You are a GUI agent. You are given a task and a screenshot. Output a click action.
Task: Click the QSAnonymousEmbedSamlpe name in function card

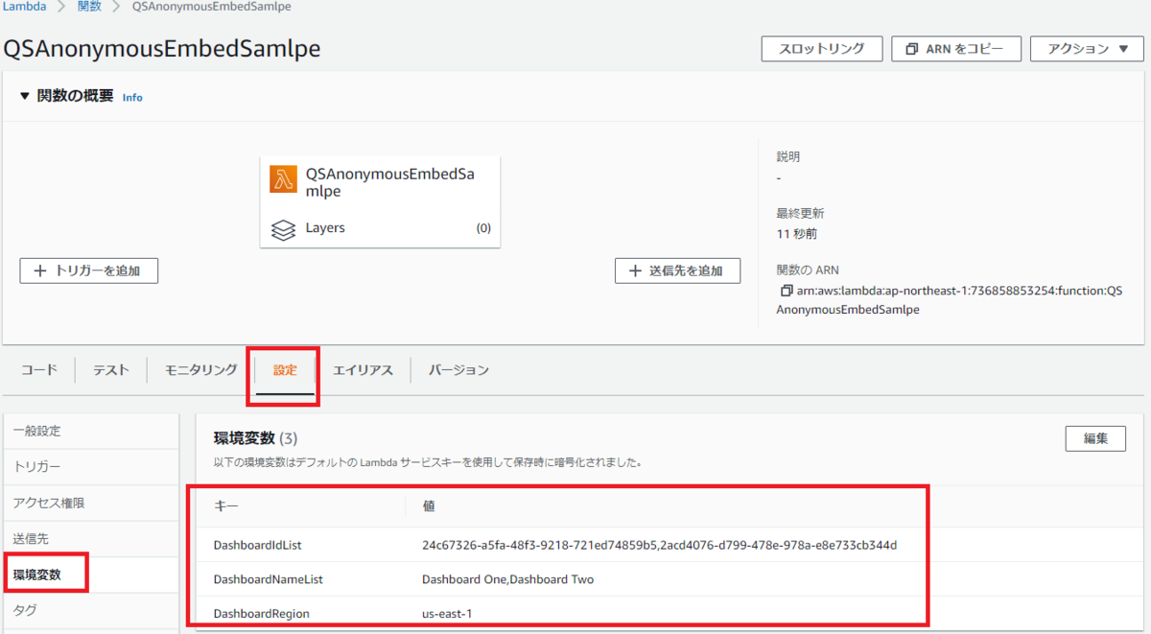389,182
